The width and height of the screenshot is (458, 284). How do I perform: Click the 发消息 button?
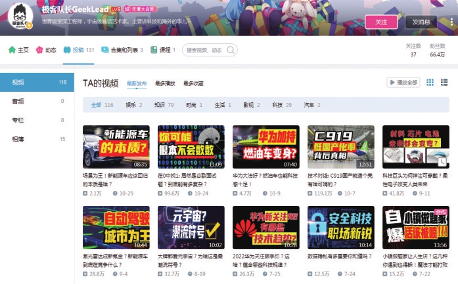click(x=421, y=22)
